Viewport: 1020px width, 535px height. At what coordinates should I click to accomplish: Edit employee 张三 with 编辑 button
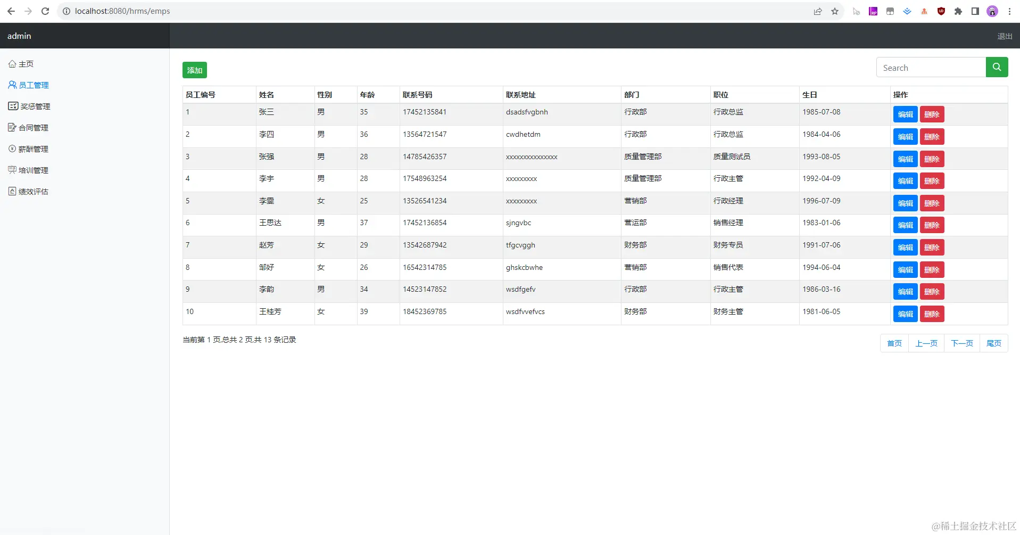(x=905, y=114)
